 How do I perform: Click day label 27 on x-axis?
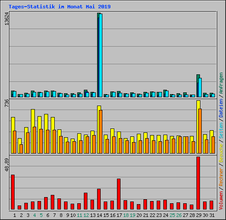tap(185, 215)
